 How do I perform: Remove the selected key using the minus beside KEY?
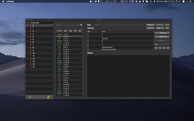pos(75,31)
